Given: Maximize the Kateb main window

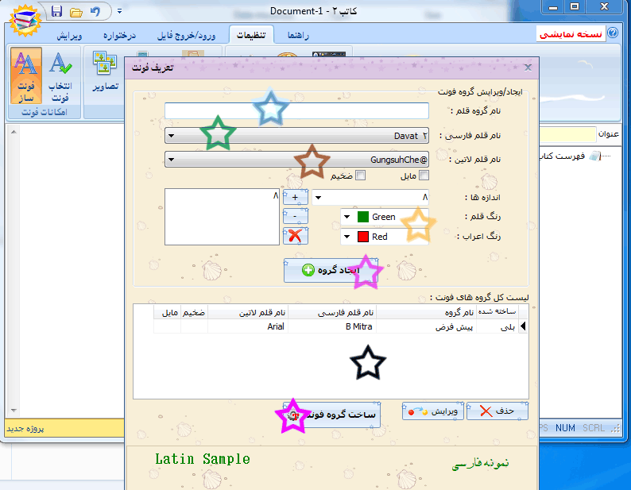Looking at the screenshot, I should click(575, 7).
